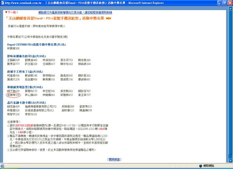Click the winner entry ending in 175

(31, 91)
